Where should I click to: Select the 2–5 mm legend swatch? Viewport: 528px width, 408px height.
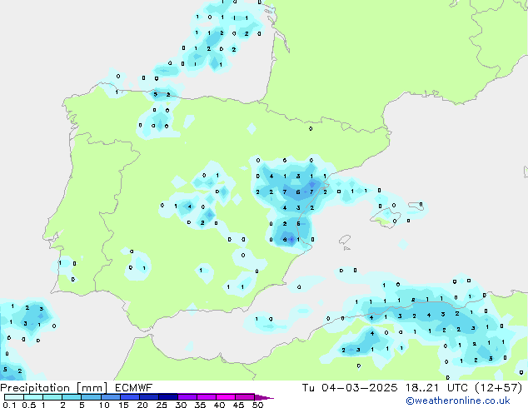pos(72,397)
